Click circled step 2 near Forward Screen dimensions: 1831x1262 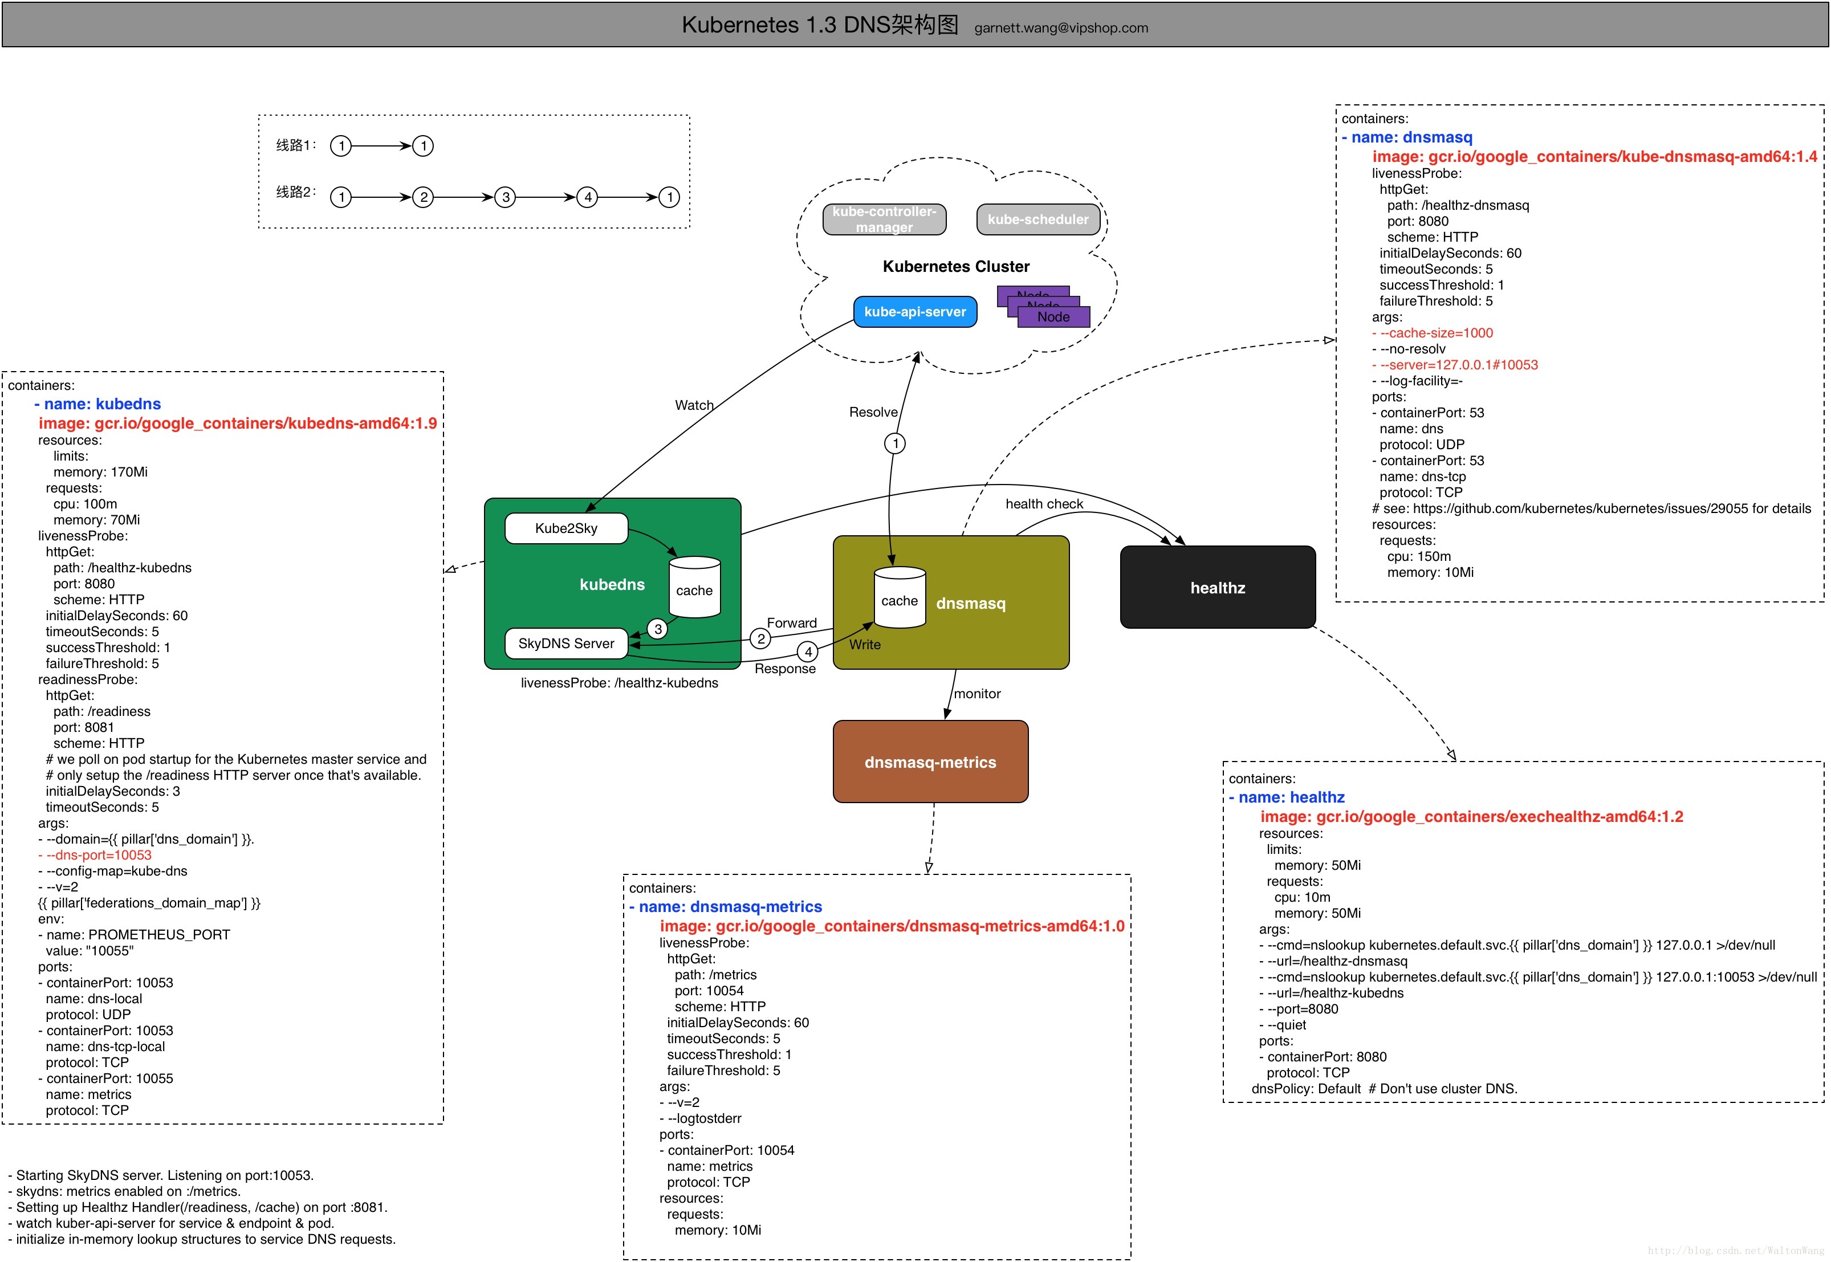[760, 638]
